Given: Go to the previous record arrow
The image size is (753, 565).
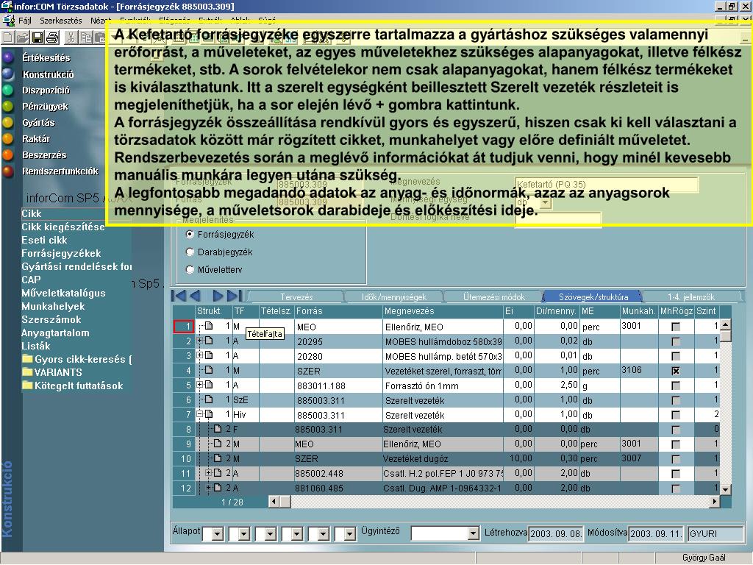Looking at the screenshot, I should [x=195, y=296].
